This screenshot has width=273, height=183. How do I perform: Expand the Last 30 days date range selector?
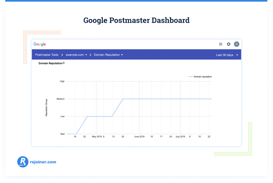226,55
